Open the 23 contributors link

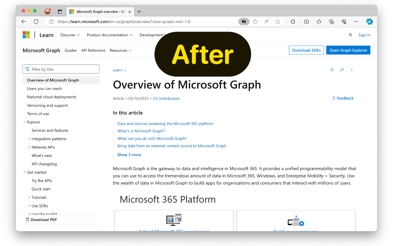(x=166, y=98)
